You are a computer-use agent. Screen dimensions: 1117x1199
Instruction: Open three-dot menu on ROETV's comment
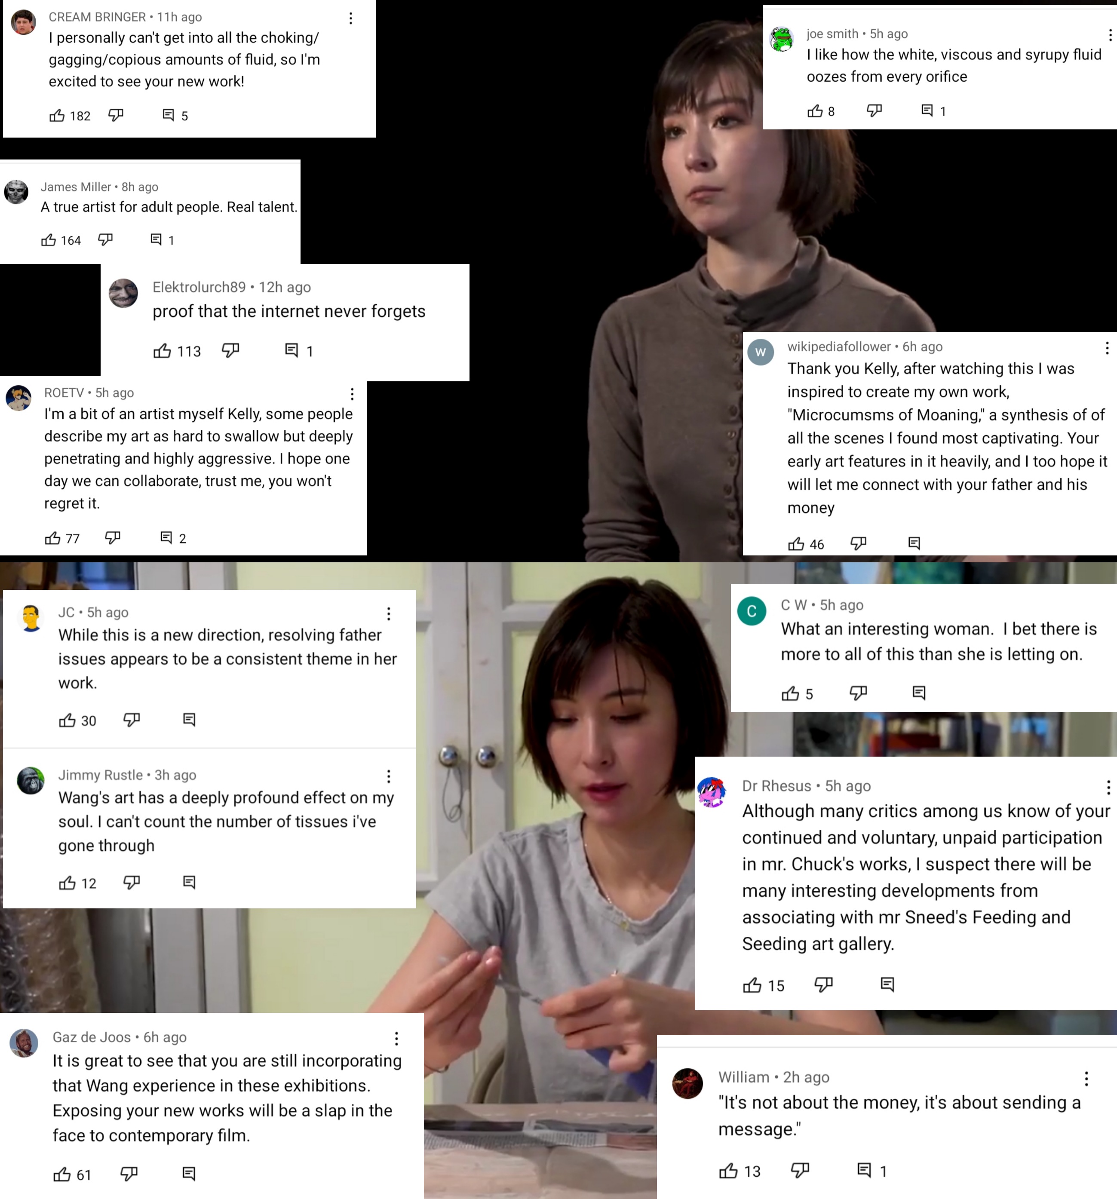point(352,394)
